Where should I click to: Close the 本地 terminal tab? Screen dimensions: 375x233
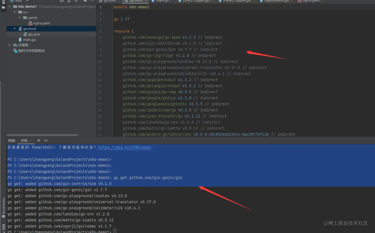click(x=30, y=141)
